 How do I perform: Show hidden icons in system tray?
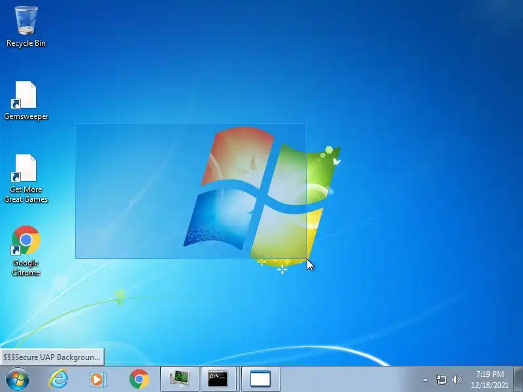(x=426, y=380)
